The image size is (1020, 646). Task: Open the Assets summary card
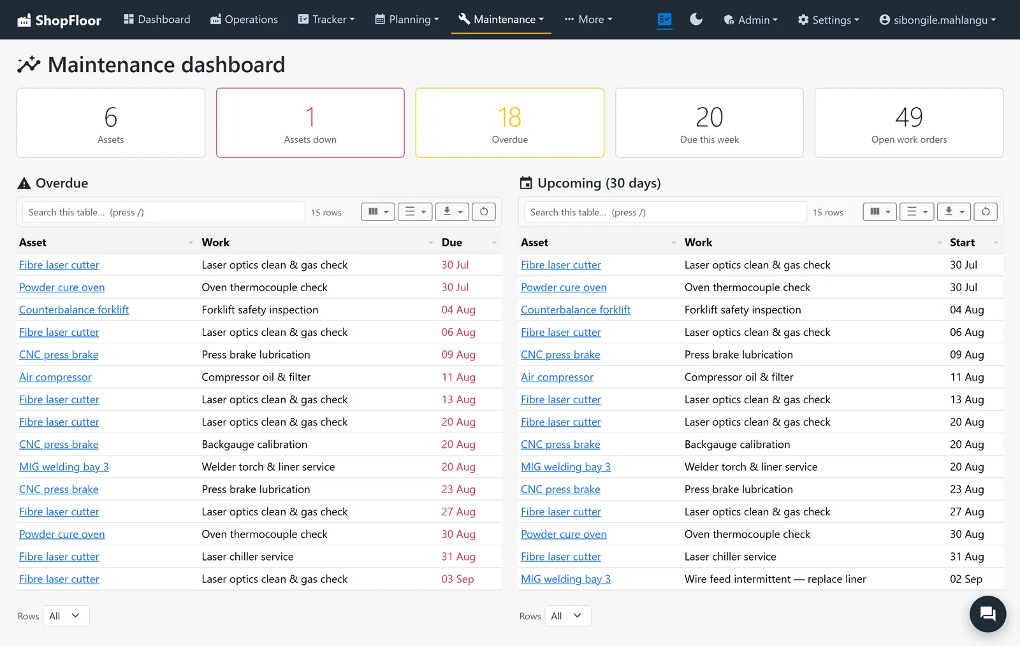point(111,123)
